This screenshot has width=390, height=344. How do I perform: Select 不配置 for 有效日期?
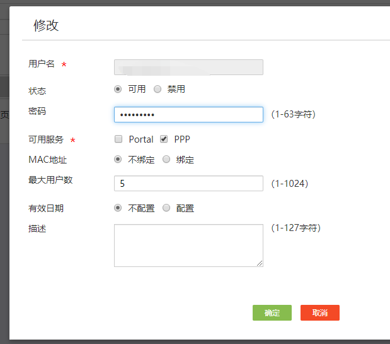[x=118, y=208]
